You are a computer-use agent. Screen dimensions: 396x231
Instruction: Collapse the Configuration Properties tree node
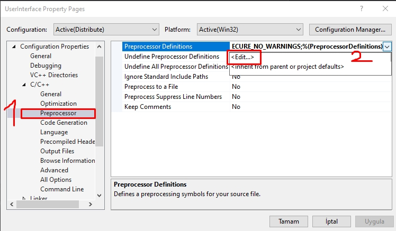tap(14, 47)
